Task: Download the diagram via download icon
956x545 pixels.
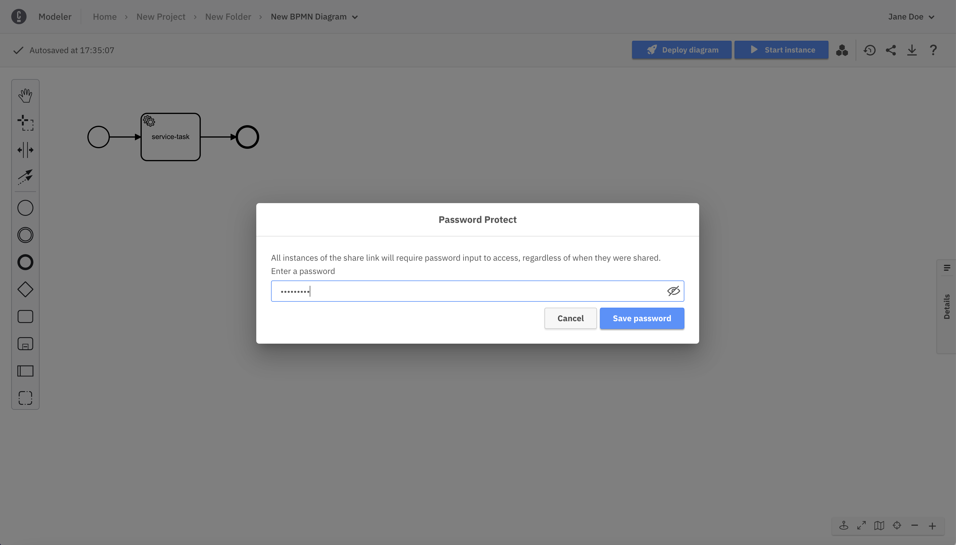Action: 911,50
